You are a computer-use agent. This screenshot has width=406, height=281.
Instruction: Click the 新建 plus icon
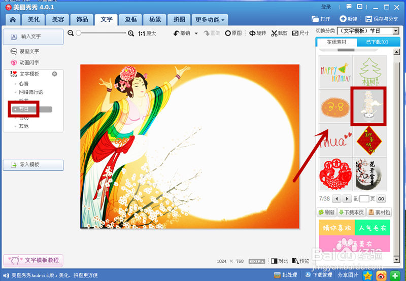click(x=343, y=19)
